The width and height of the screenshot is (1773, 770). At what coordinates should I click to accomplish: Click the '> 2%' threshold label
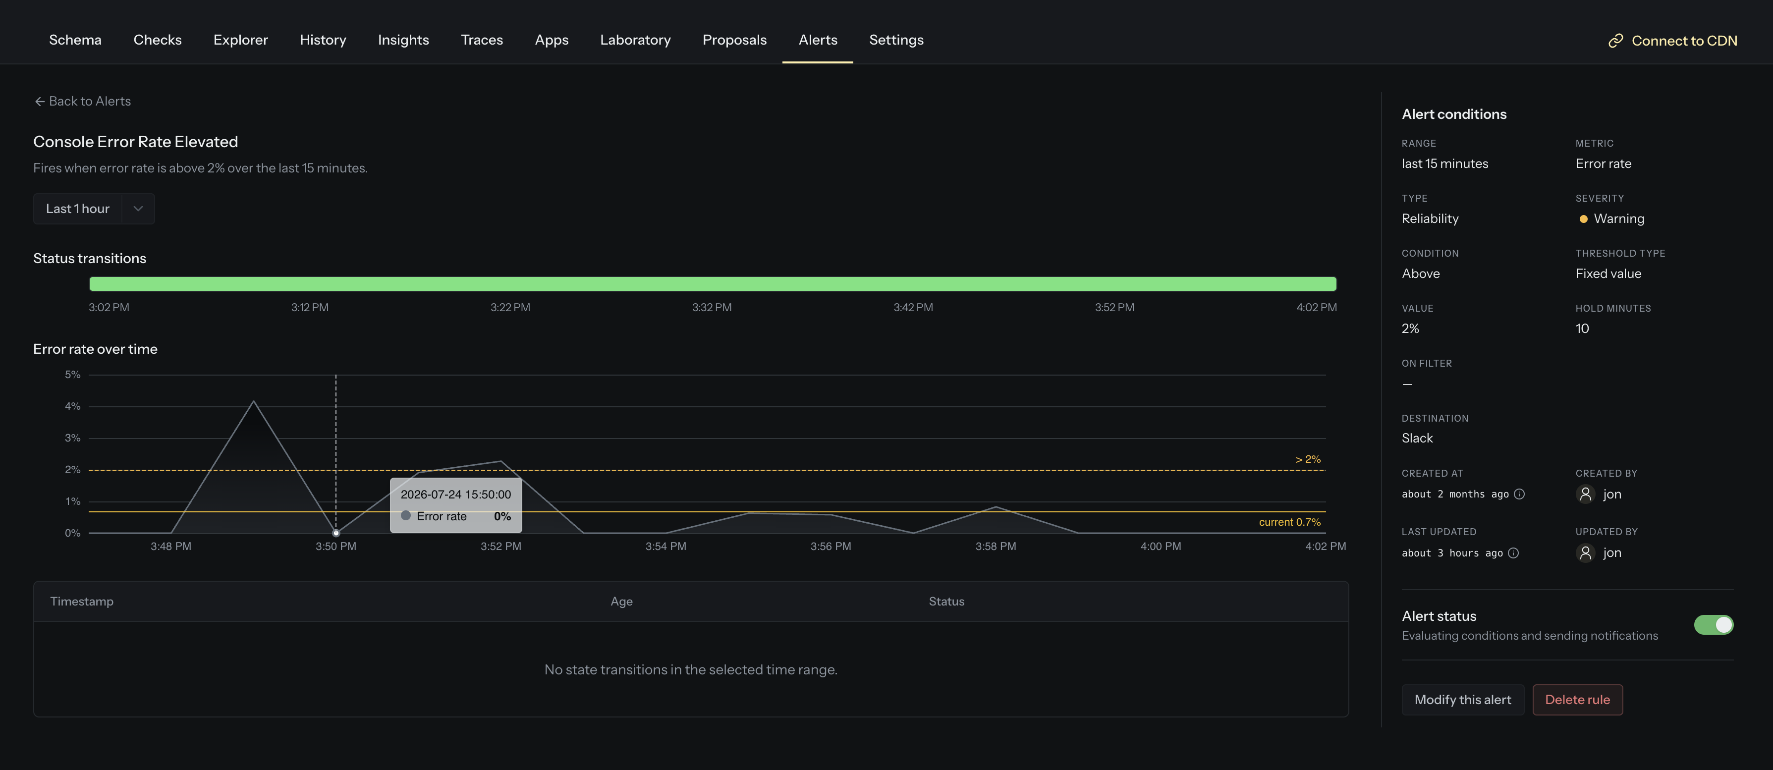pyautogui.click(x=1308, y=459)
